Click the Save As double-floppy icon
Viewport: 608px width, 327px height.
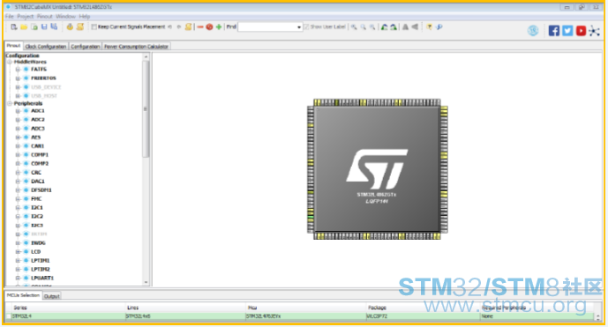click(x=54, y=26)
